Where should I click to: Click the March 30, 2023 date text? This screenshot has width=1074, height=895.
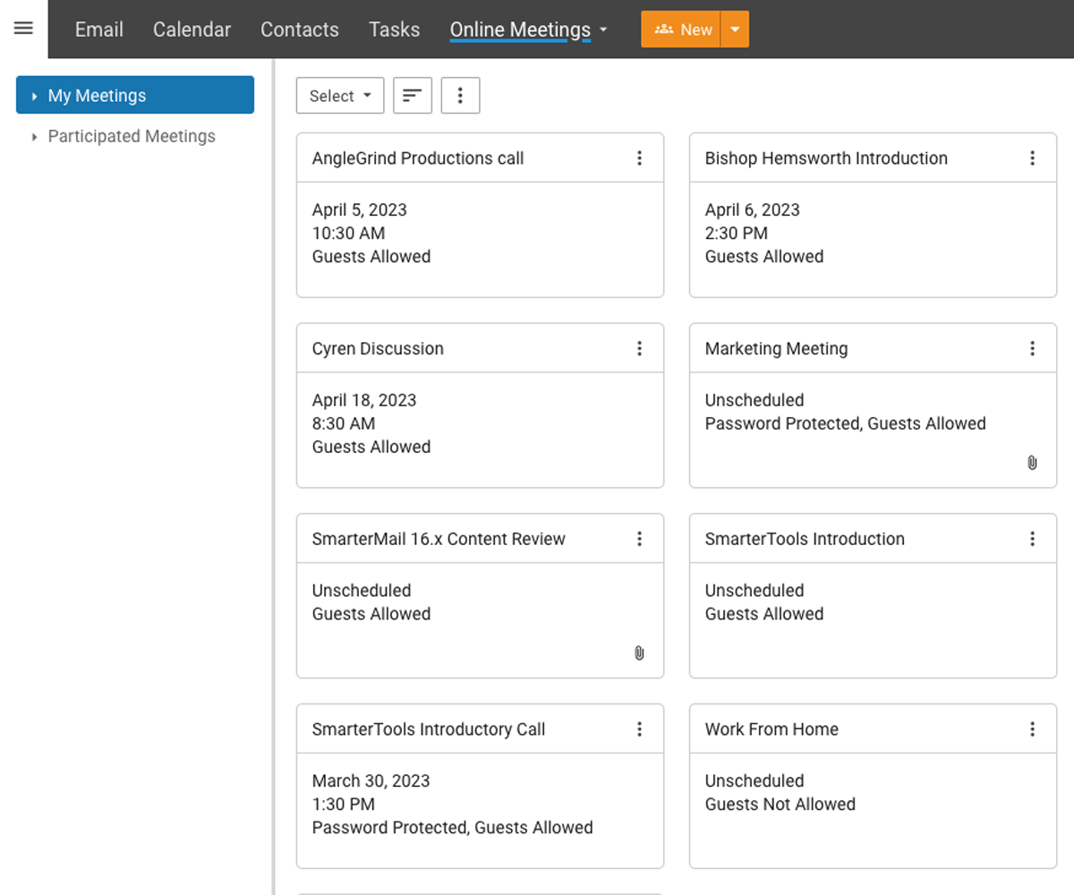371,781
